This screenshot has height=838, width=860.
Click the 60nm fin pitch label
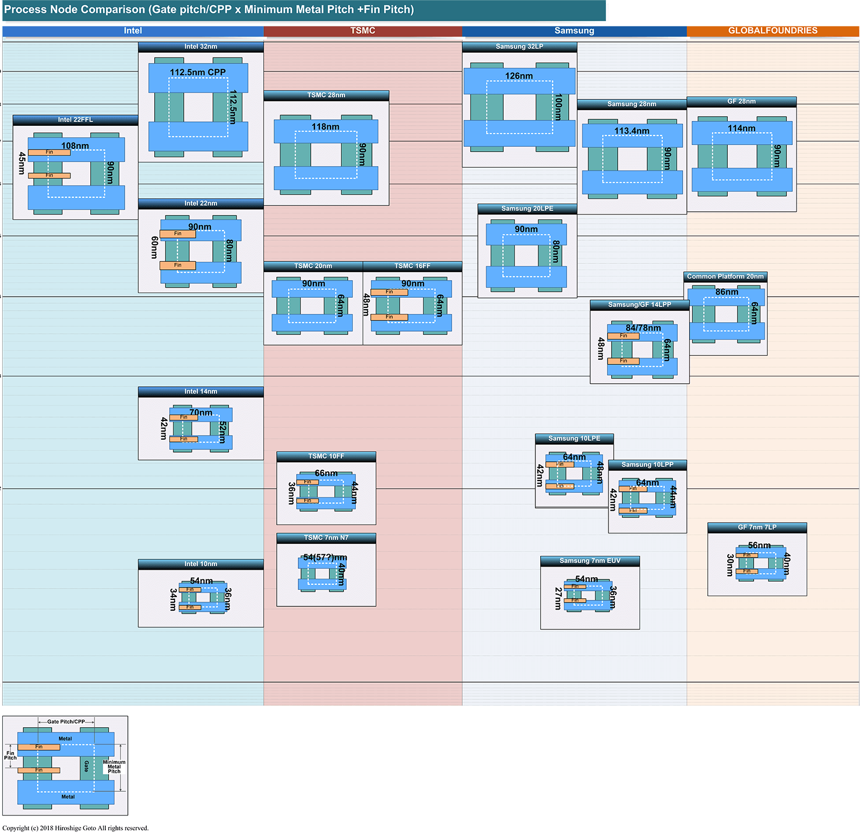pyautogui.click(x=154, y=247)
